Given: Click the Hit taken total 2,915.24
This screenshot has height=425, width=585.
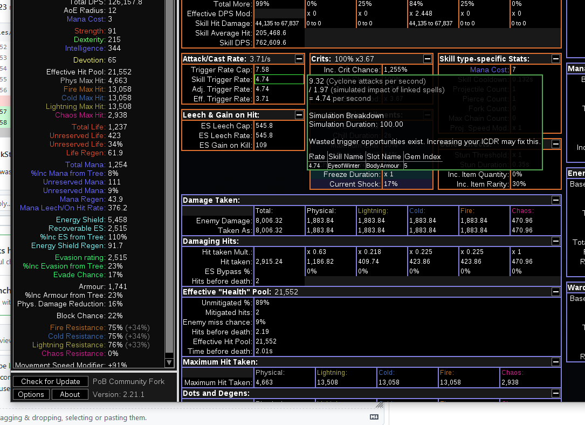Looking at the screenshot, I should (x=269, y=262).
